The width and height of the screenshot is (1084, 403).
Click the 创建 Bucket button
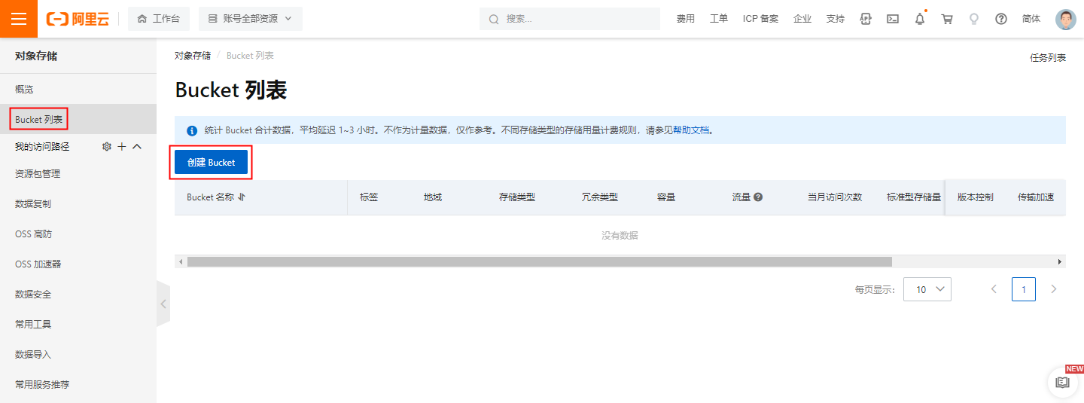tap(211, 162)
